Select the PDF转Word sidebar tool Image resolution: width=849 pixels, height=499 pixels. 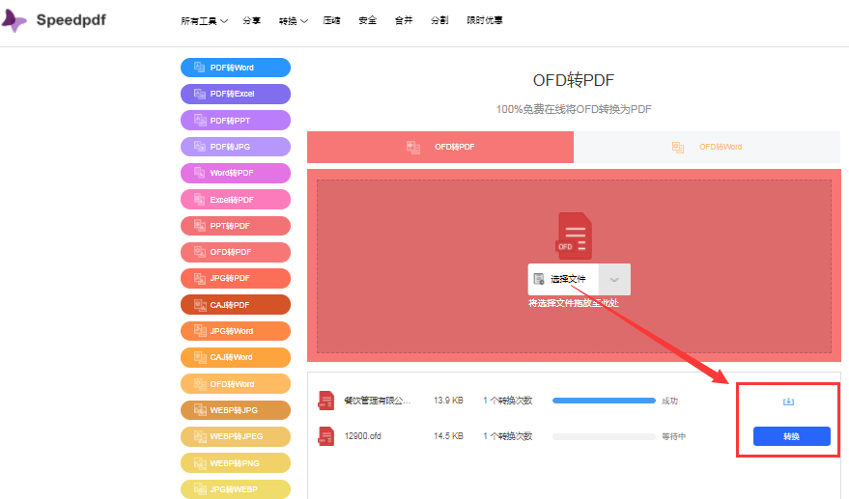point(236,68)
